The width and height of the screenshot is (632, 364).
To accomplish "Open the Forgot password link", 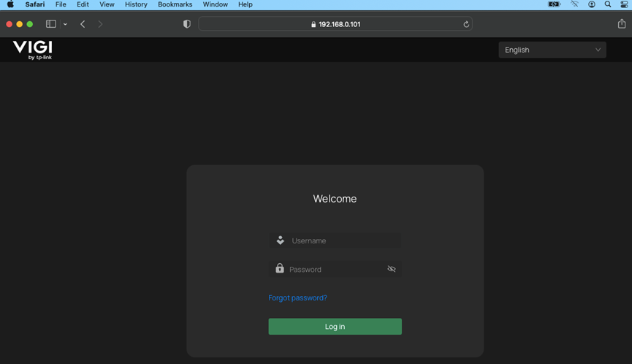I will [297, 298].
